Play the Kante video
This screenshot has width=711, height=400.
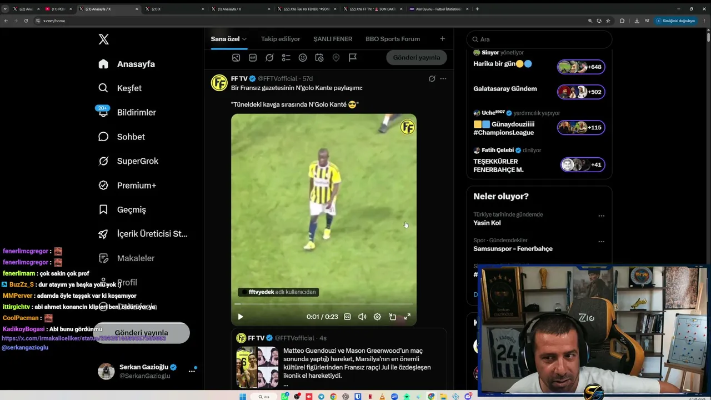[241, 317]
